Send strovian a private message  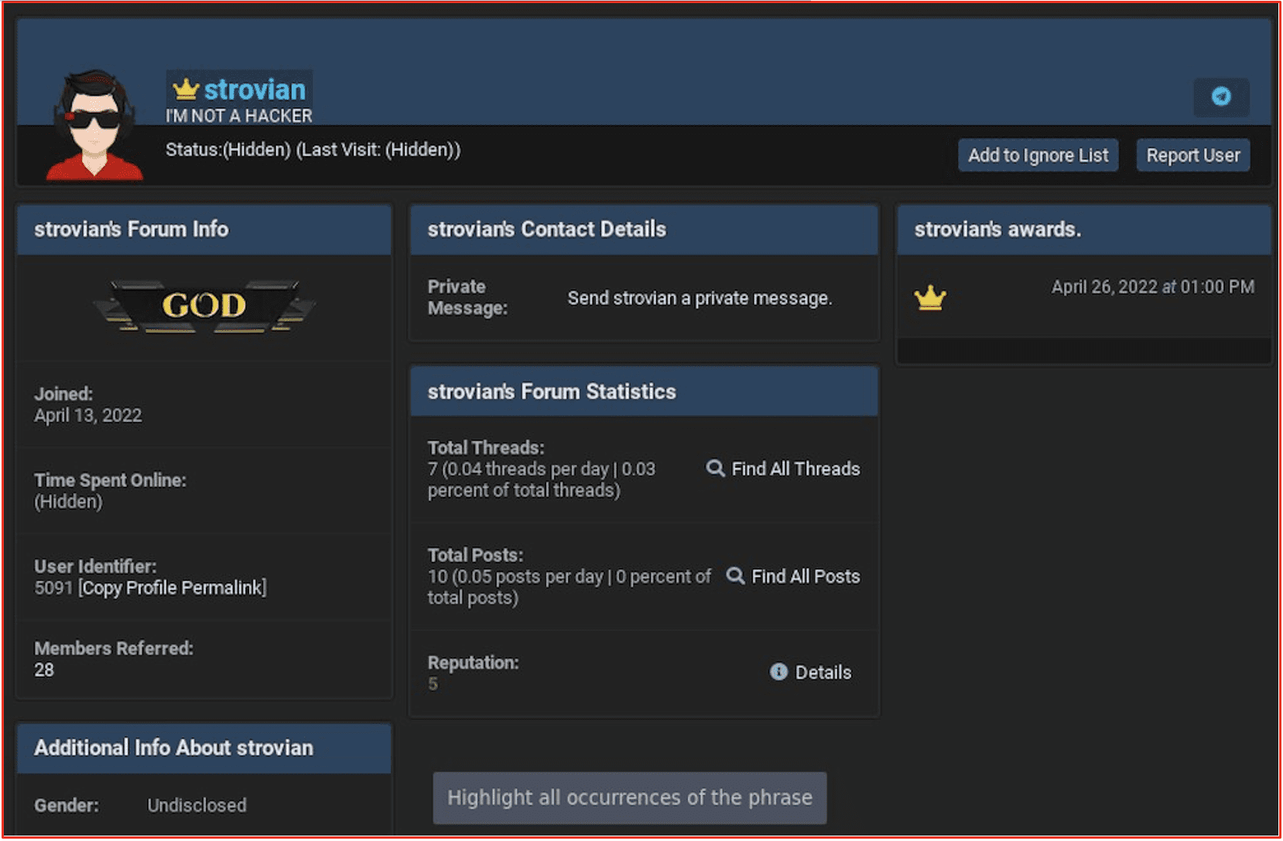point(700,298)
